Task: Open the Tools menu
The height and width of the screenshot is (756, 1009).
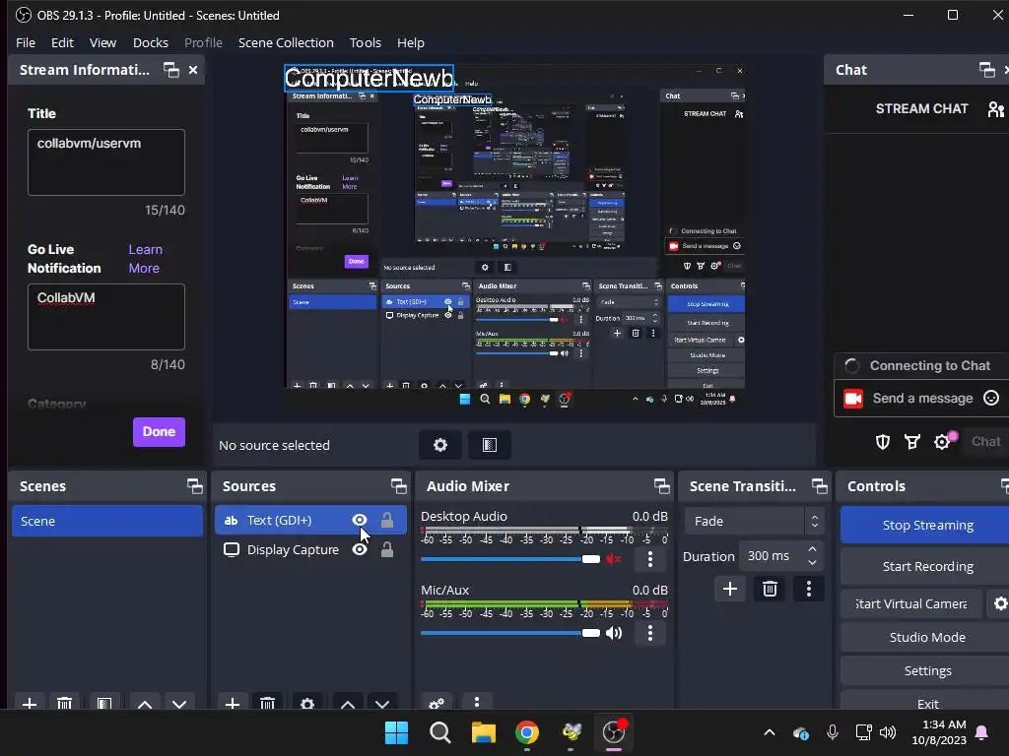Action: point(366,42)
